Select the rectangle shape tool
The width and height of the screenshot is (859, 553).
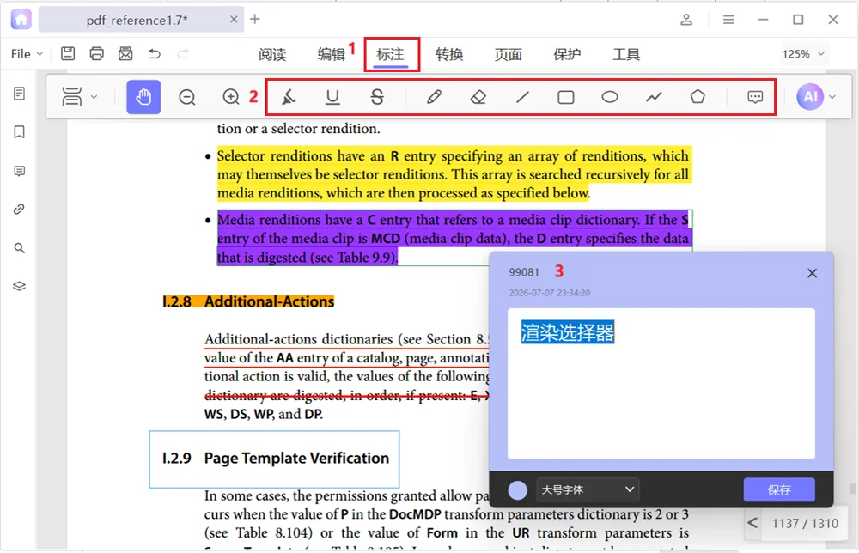pos(566,97)
